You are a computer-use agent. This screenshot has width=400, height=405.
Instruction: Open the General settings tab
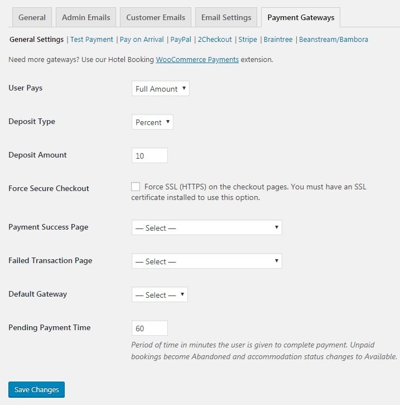tap(32, 17)
